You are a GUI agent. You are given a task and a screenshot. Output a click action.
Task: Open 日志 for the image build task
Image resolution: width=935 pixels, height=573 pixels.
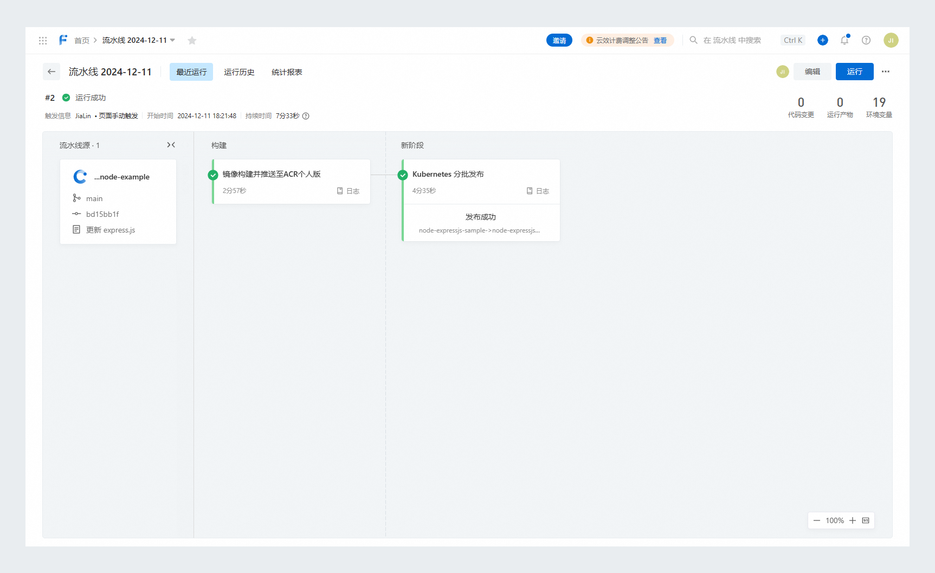(348, 191)
